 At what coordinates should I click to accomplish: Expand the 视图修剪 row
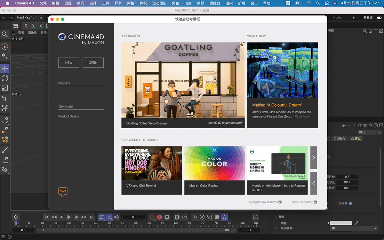276,228
